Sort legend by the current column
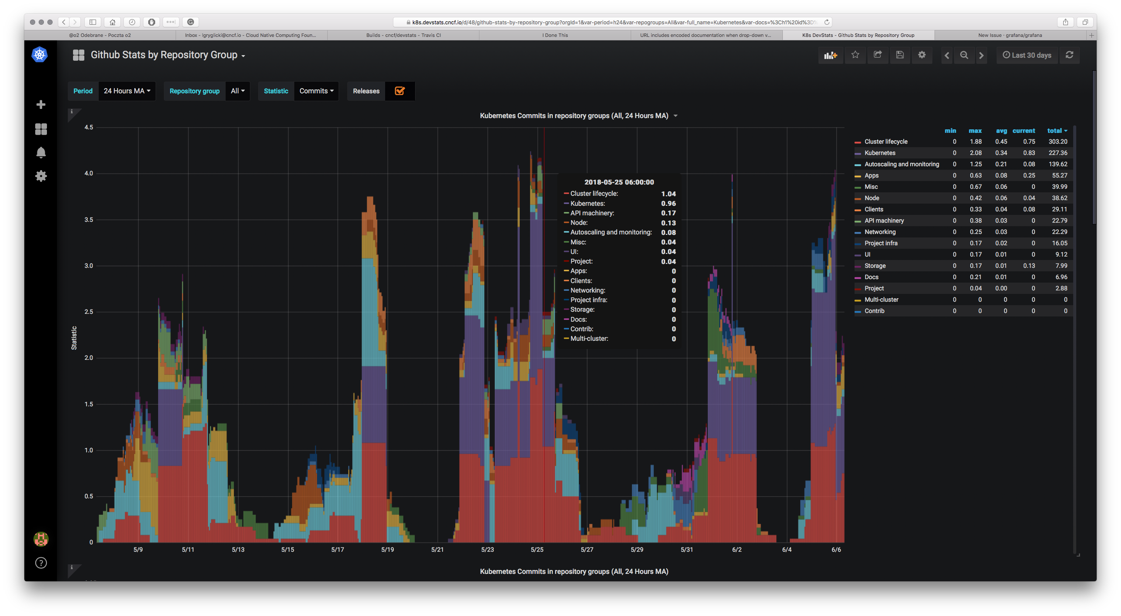This screenshot has height=616, width=1121. (x=1024, y=130)
